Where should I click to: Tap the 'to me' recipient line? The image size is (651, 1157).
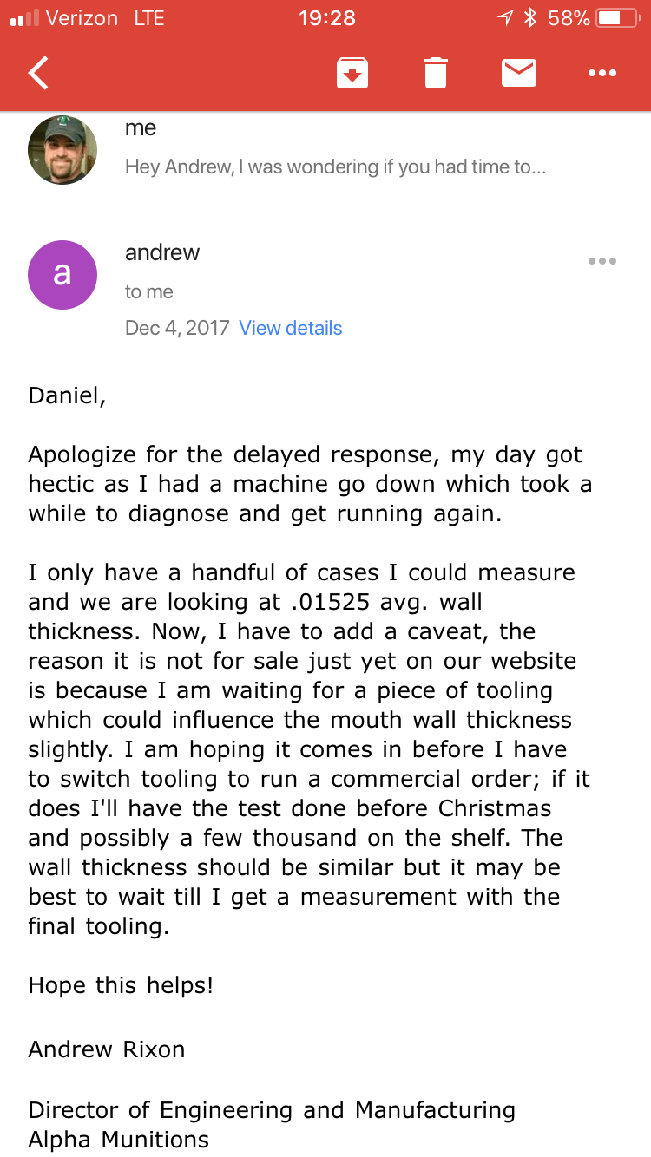(149, 291)
